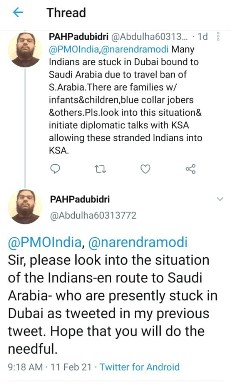
Task: Expand the second tweet's chevron dropdown
Action: [220, 199]
